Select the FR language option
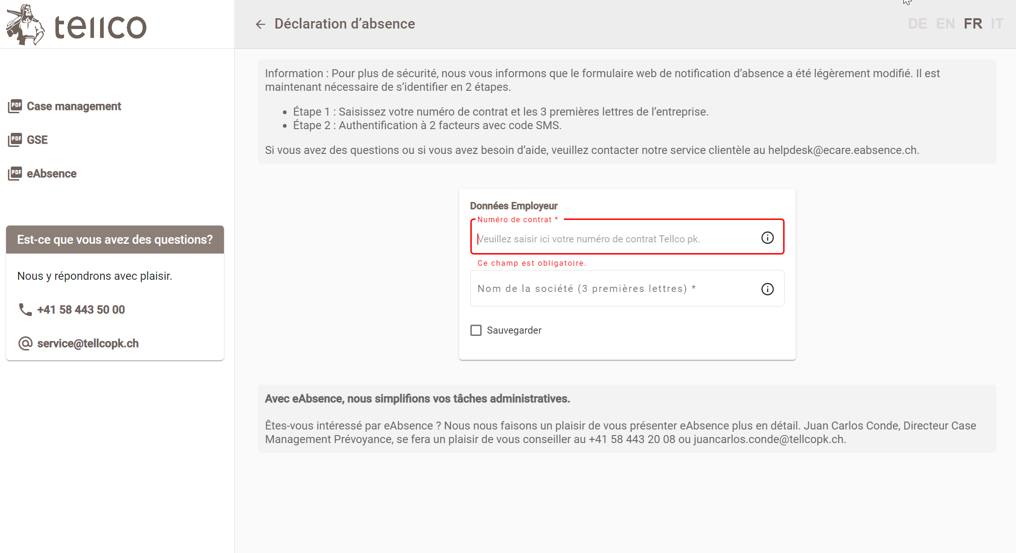 click(x=973, y=24)
